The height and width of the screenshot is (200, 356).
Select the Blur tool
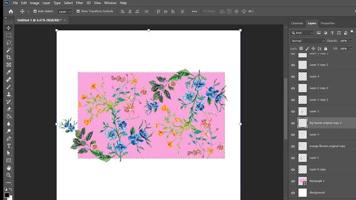[x=9, y=124]
